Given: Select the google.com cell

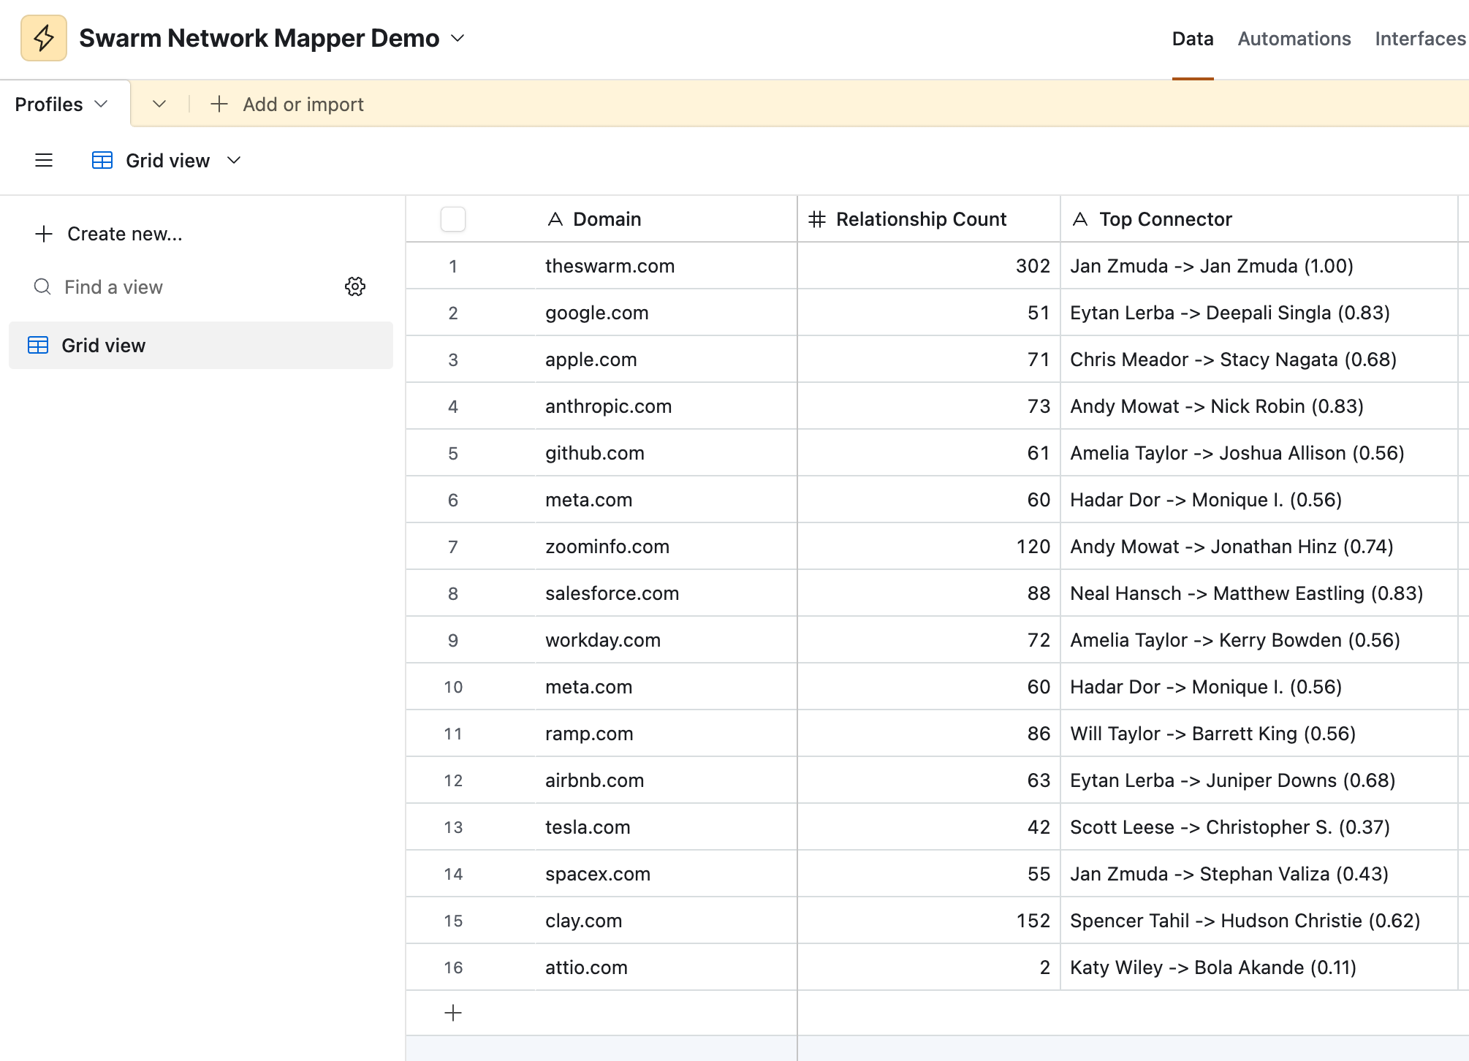Looking at the screenshot, I should pos(665,313).
